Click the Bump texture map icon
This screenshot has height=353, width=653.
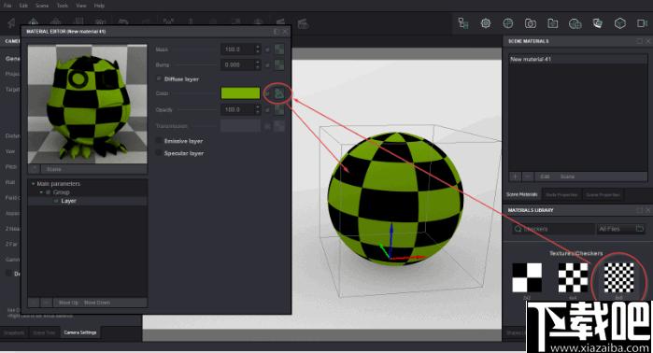pyautogui.click(x=279, y=64)
